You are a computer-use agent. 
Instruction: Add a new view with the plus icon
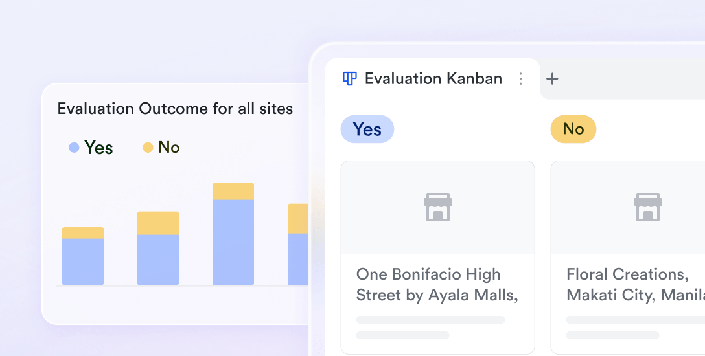[x=552, y=79]
